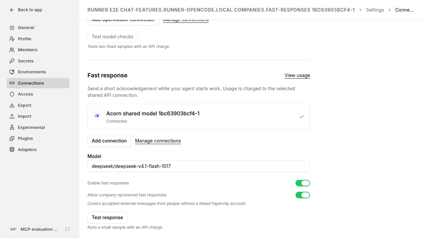The width and height of the screenshot is (424, 238).
Task: Click the Acorn shared model connection logo
Action: [x=97, y=116]
